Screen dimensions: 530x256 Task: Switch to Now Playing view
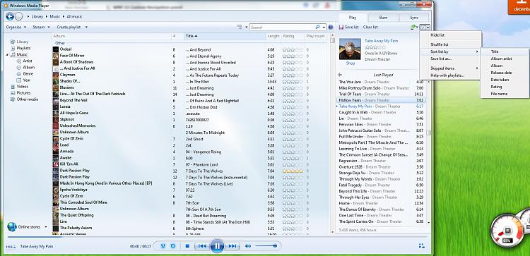pyautogui.click(x=421, y=246)
